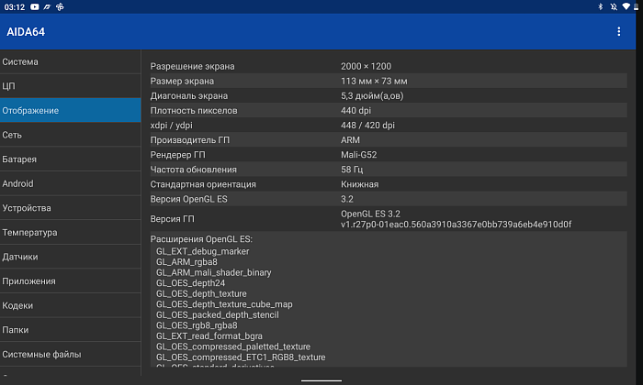Viewport: 643px width, 385px height.
Task: Click the GL_ARM_rgba8 extension
Action: [x=186, y=262]
